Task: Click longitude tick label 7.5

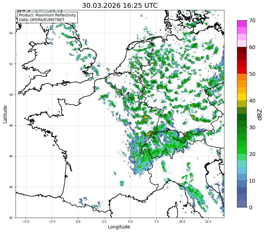Action: [156, 221]
